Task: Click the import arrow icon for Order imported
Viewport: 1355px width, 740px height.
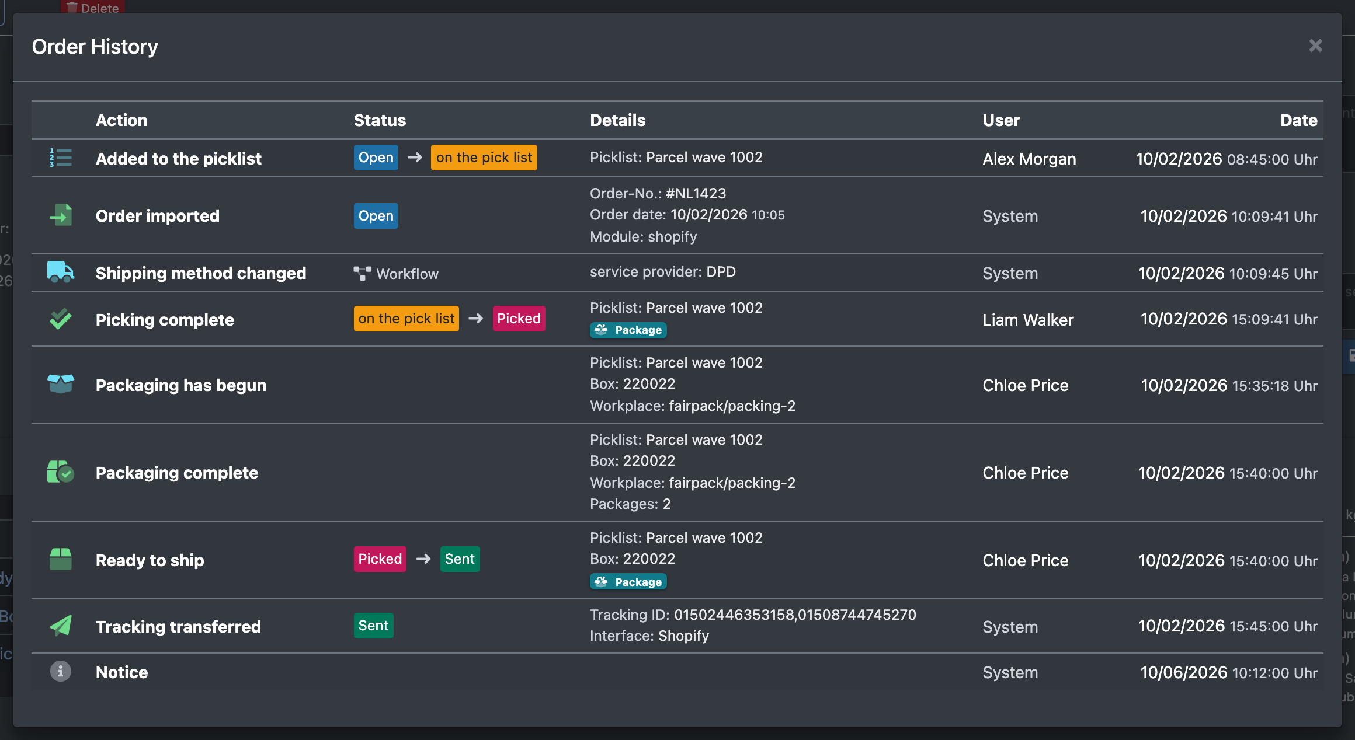Action: pyautogui.click(x=61, y=215)
